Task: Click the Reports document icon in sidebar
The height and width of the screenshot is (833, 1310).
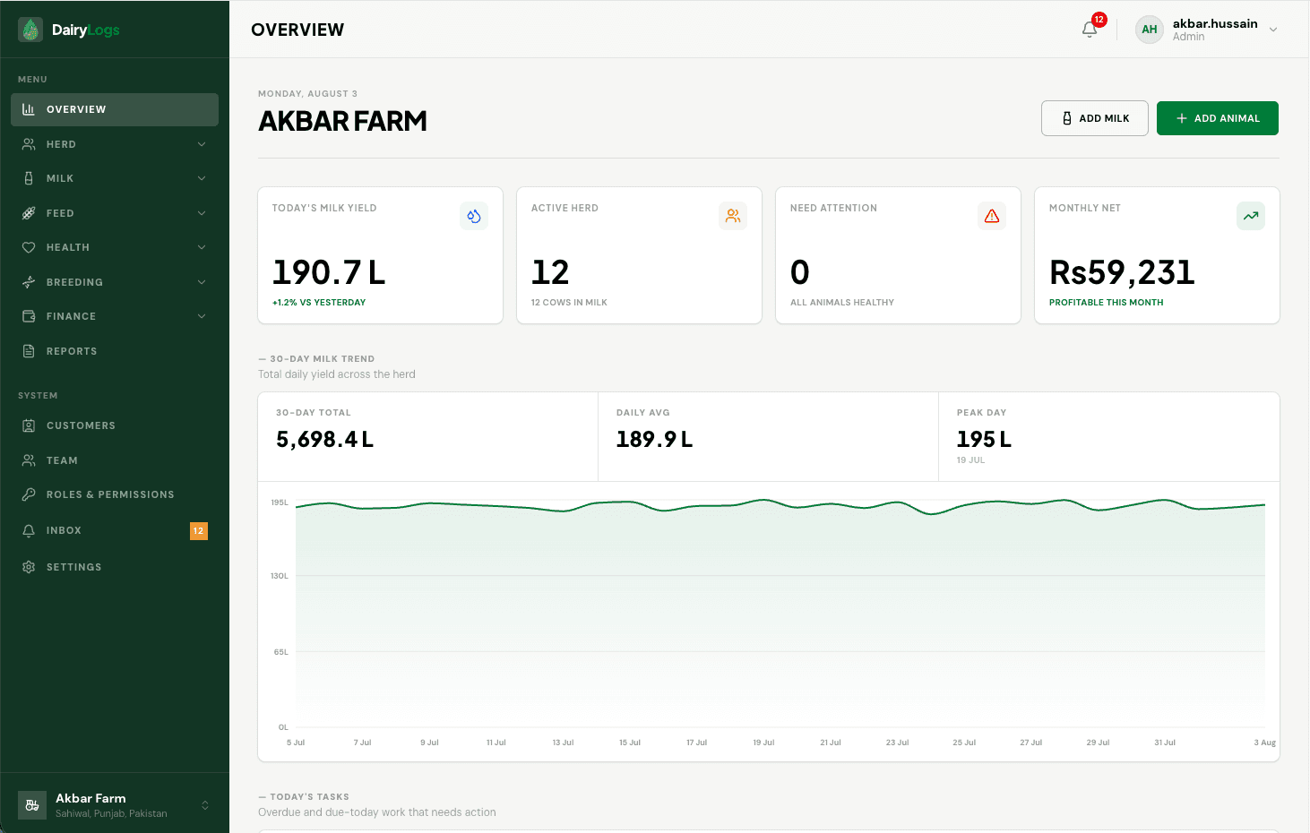Action: tap(29, 351)
